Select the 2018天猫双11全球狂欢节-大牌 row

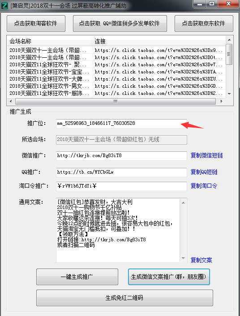116,79
